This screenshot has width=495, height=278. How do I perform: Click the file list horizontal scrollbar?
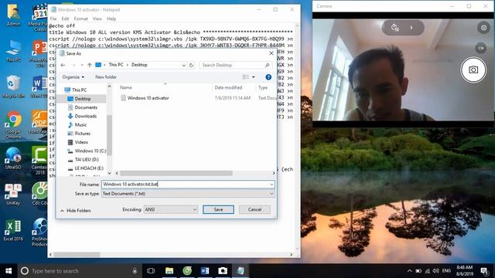point(176,173)
